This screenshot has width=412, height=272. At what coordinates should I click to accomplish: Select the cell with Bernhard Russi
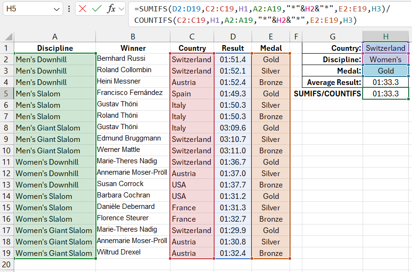tap(133, 59)
